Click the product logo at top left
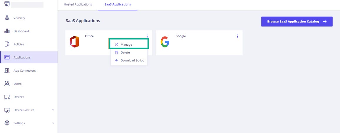 coord(7,4)
